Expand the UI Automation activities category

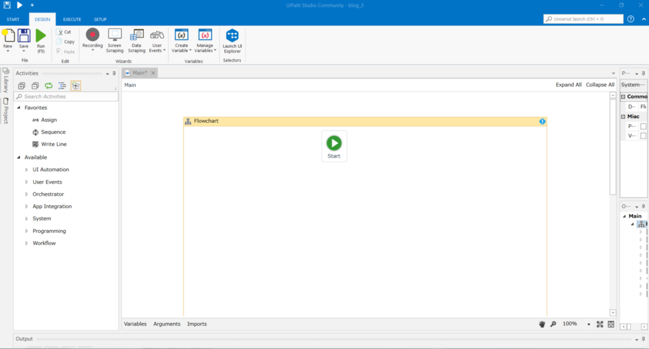tap(27, 170)
